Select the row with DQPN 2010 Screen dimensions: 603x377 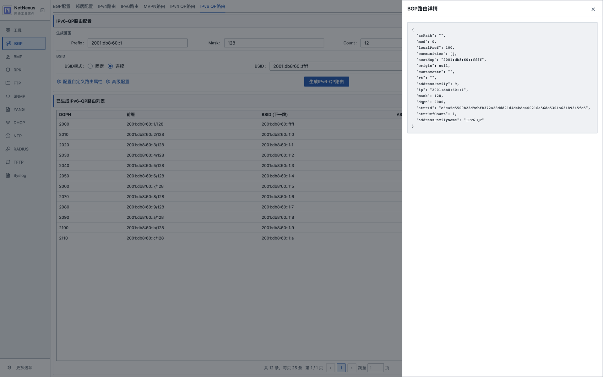pyautogui.click(x=229, y=134)
